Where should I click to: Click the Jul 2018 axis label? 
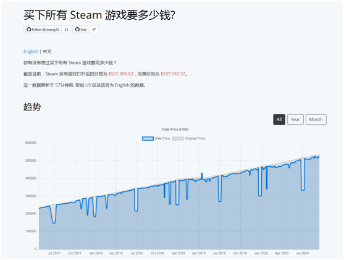(x=136, y=253)
